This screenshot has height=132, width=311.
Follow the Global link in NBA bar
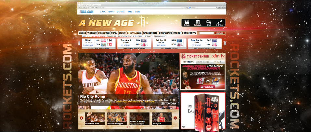tap(103, 12)
